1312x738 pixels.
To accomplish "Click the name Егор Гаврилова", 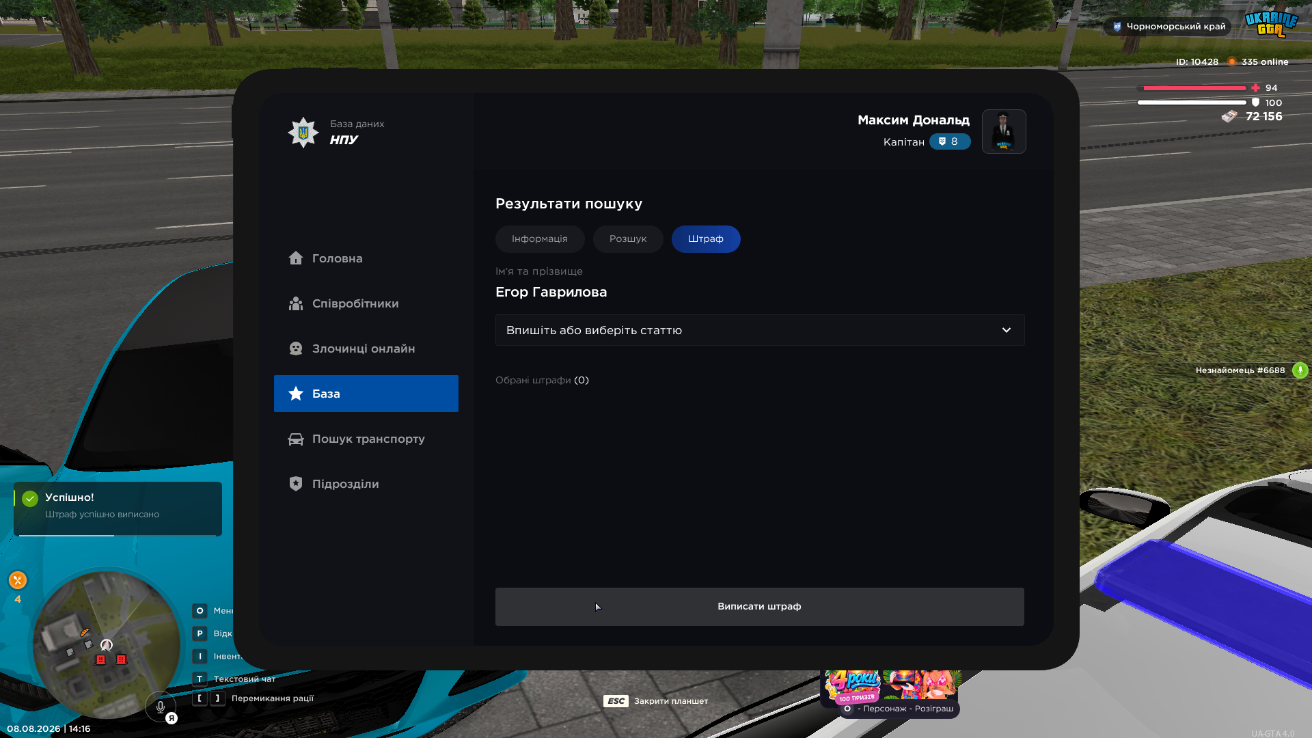I will click(551, 292).
